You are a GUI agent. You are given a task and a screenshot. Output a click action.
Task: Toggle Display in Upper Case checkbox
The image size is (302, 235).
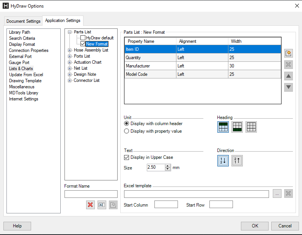[126, 157]
